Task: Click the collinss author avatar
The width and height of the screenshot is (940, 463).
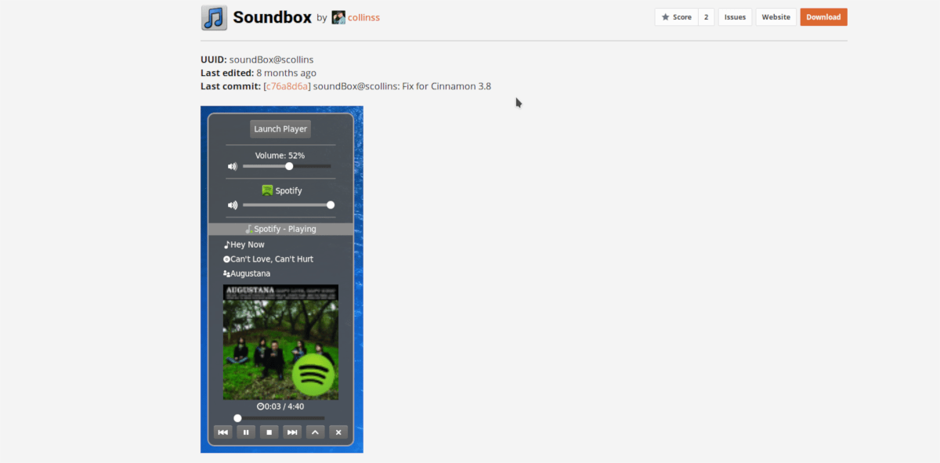Action: click(338, 17)
